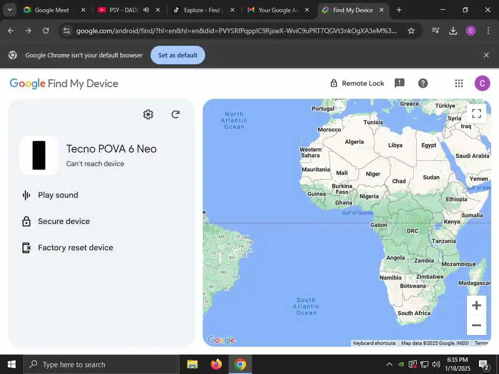Open the Chrome downloads icon
499x374 pixels.
[x=453, y=31]
